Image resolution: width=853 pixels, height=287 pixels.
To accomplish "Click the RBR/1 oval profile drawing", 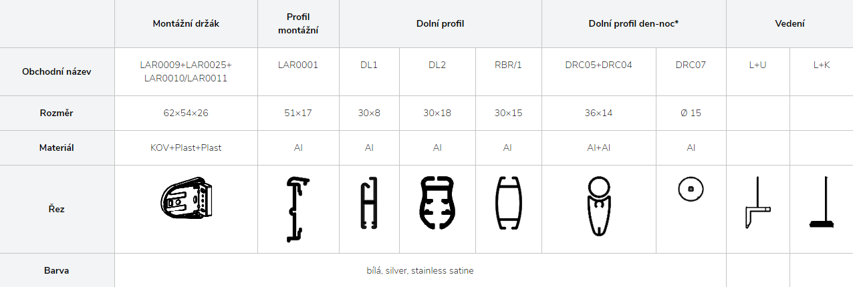I will click(x=508, y=204).
